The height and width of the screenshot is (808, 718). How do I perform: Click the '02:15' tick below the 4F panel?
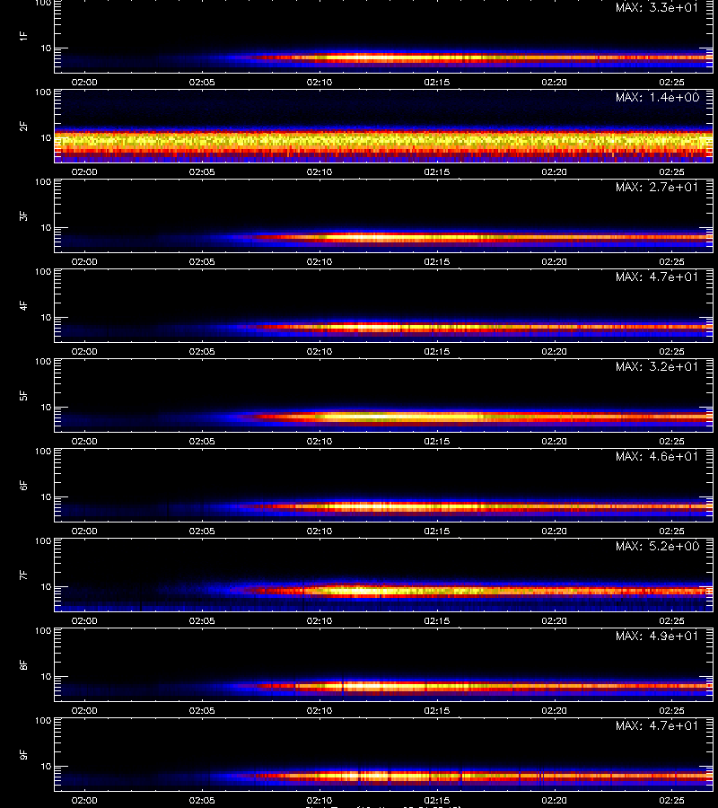pyautogui.click(x=437, y=351)
